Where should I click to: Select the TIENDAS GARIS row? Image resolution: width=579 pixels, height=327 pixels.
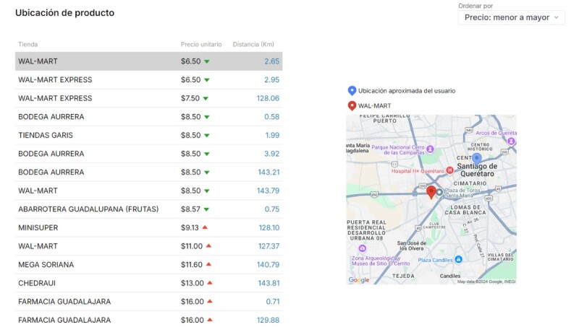(x=149, y=135)
